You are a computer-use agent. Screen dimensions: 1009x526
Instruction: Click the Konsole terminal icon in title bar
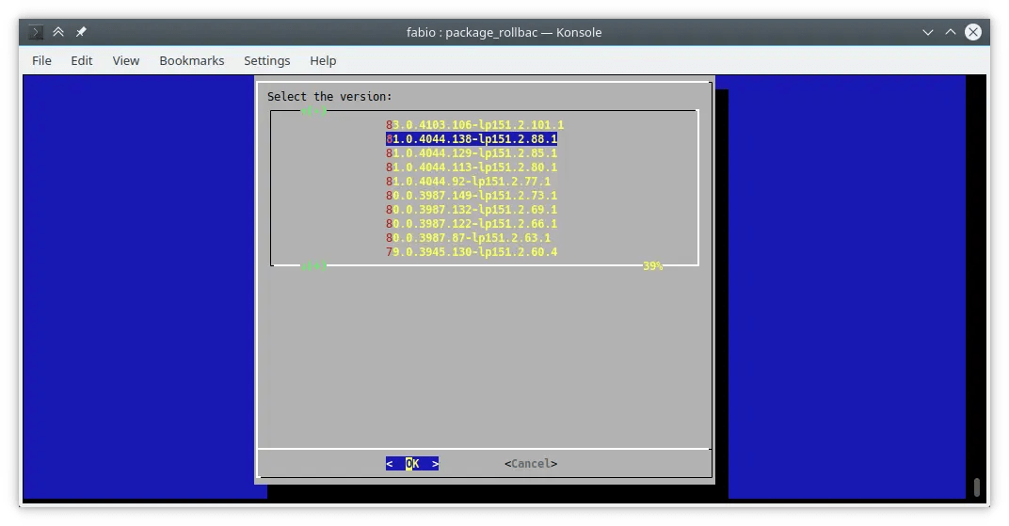click(36, 31)
